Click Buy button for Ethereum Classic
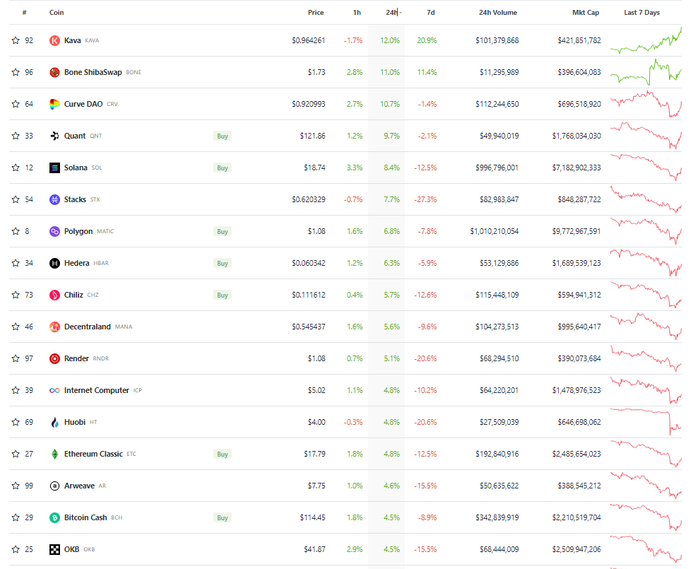This screenshot has width=698, height=569. click(223, 454)
